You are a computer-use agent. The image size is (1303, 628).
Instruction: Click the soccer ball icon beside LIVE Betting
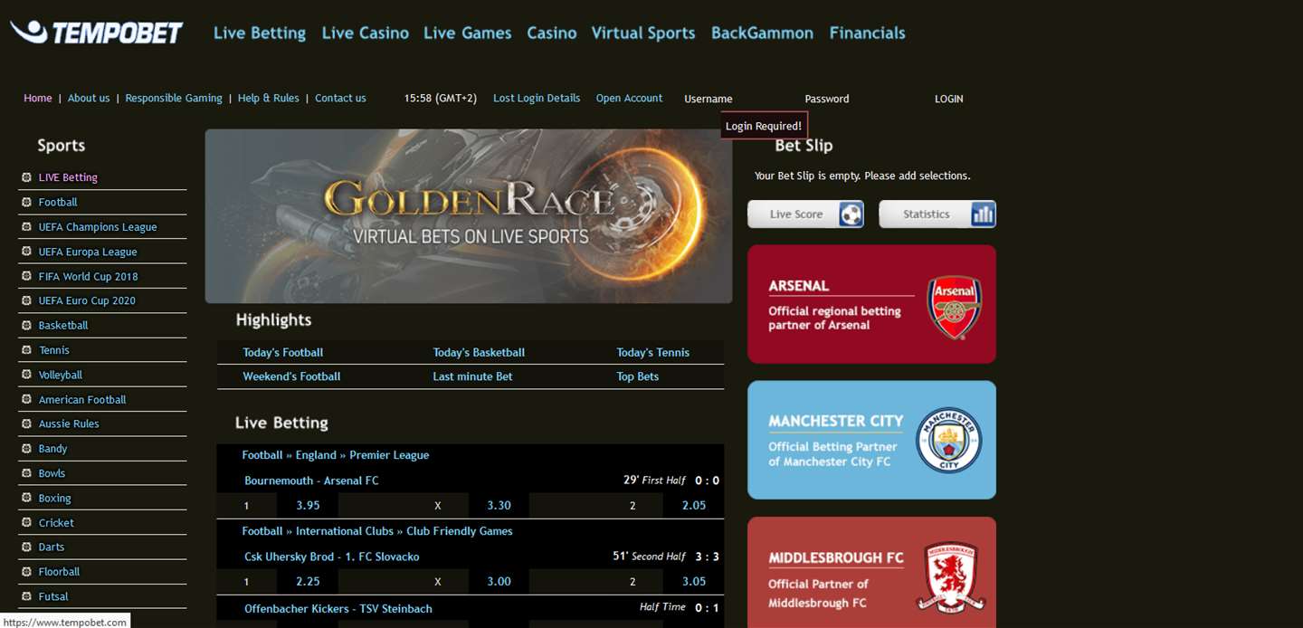click(x=25, y=177)
